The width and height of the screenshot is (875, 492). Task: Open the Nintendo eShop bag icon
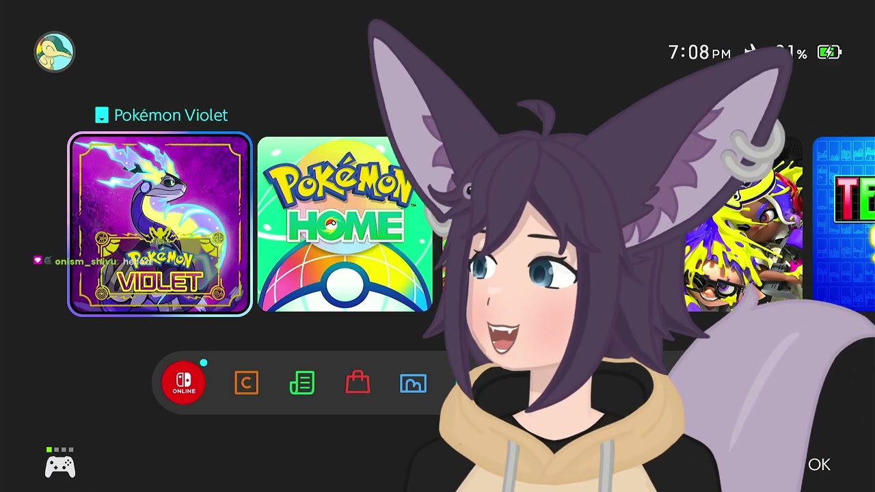[358, 383]
